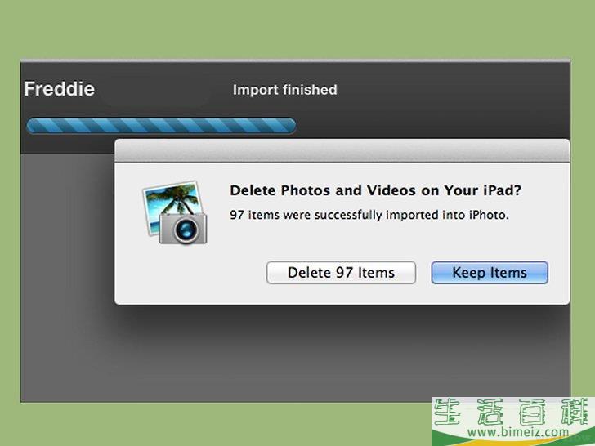This screenshot has width=595, height=446.
Task: Click the iPhoto camera icon in dialog
Action: tap(175, 213)
